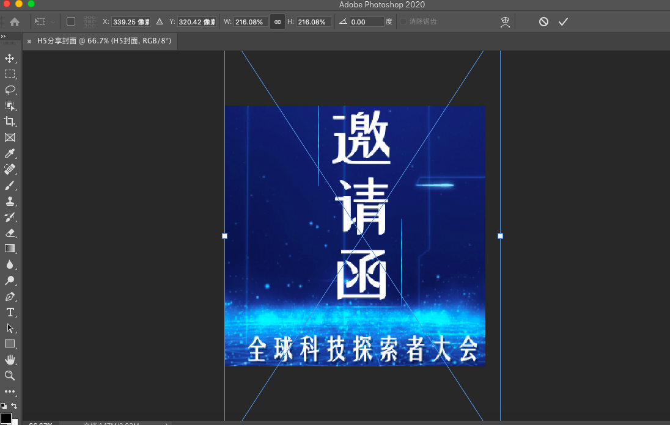This screenshot has width=670, height=425.
Task: Select the Rectangular Marquee tool
Action: [x=9, y=74]
